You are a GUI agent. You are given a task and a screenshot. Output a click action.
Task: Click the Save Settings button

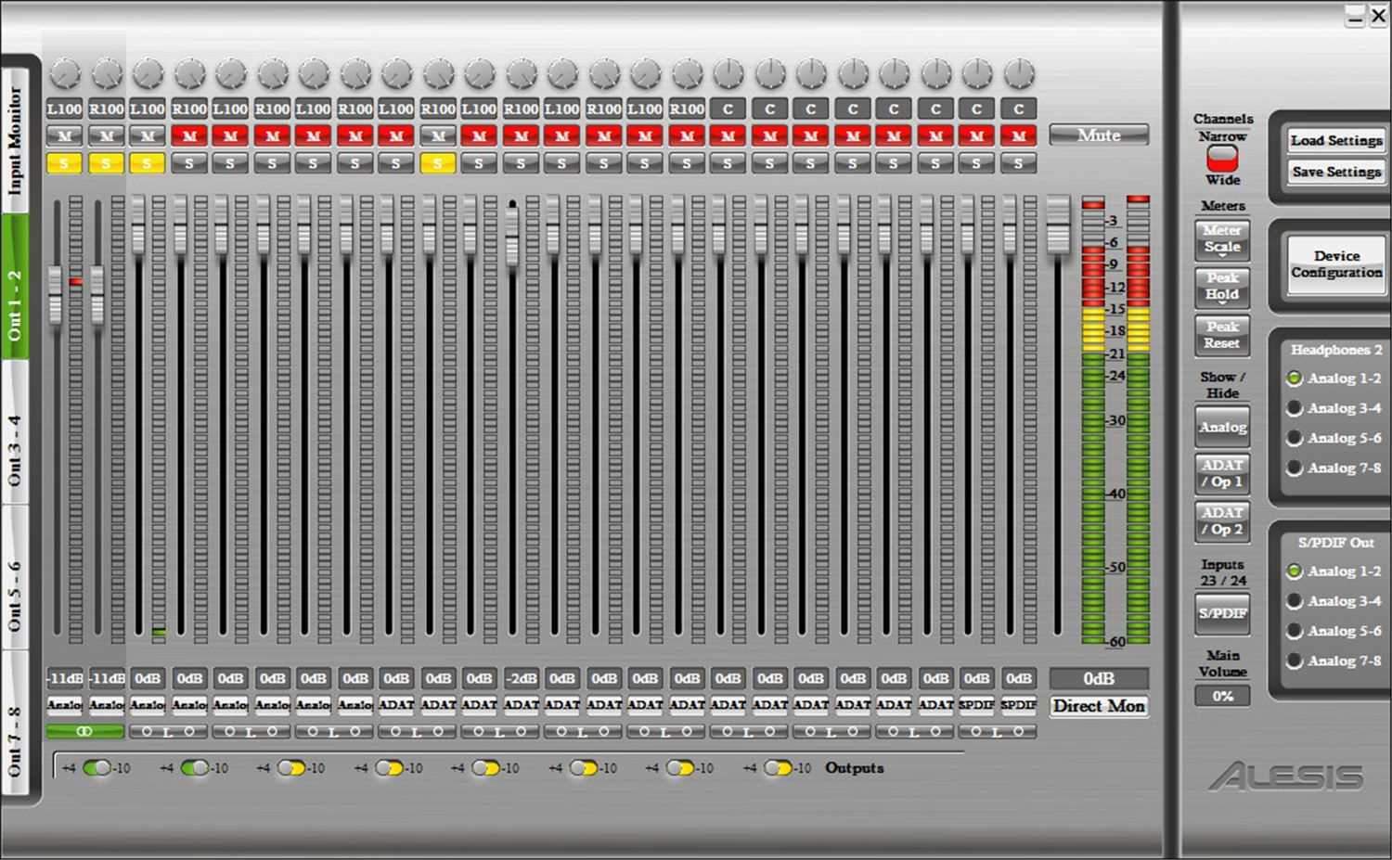point(1336,172)
